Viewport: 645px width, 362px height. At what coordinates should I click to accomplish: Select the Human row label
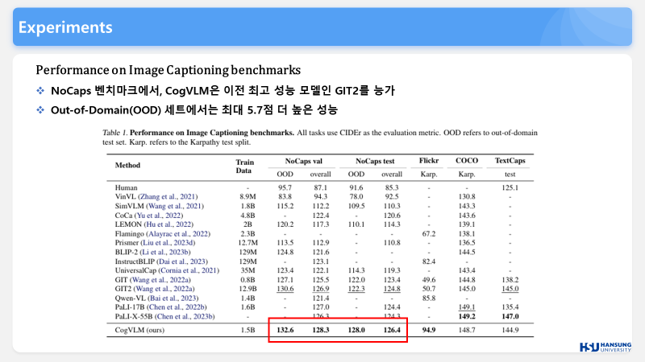(127, 187)
